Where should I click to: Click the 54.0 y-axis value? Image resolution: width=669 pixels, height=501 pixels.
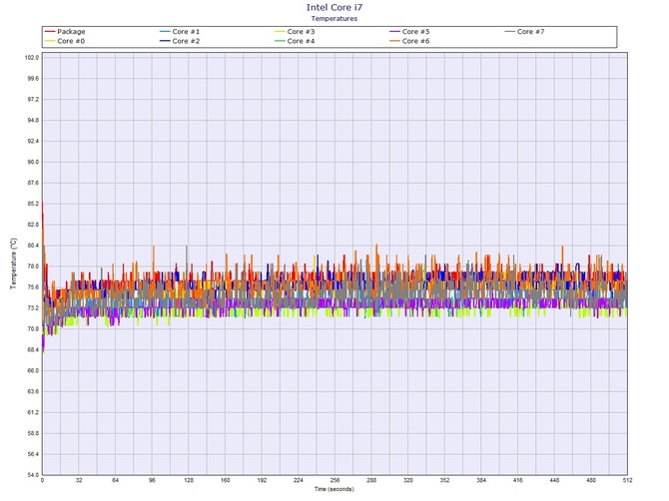(33, 475)
